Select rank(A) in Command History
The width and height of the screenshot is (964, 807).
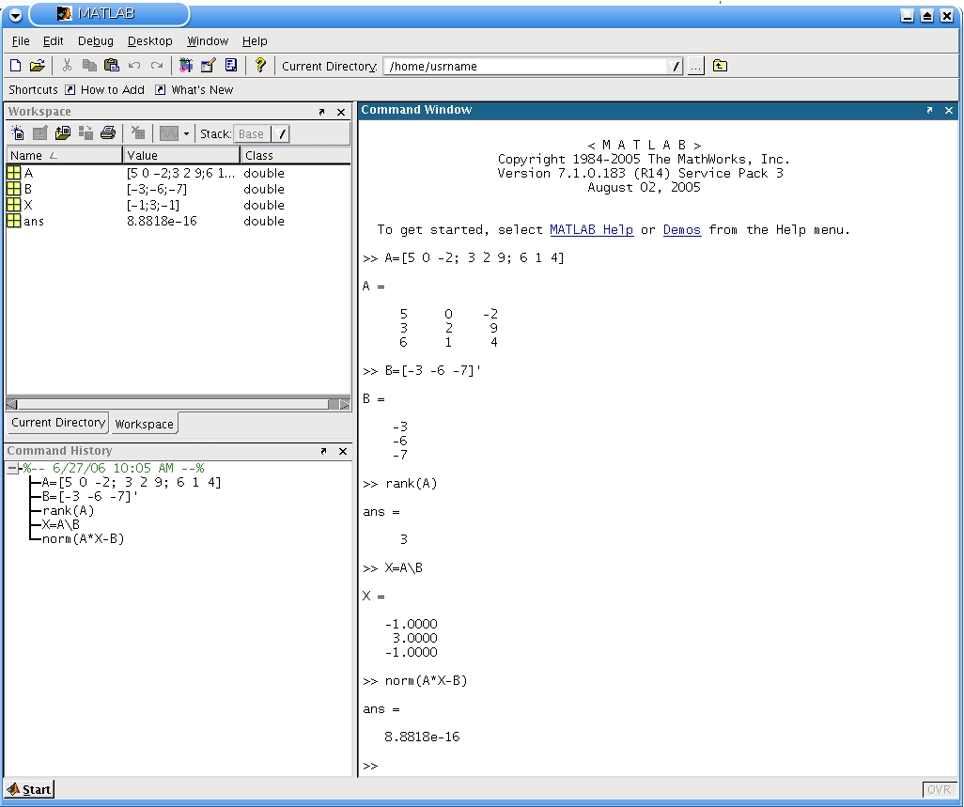pos(69,511)
